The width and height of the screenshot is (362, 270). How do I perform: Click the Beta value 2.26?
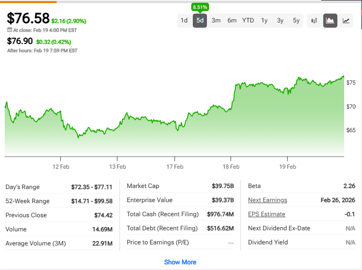[x=349, y=186]
